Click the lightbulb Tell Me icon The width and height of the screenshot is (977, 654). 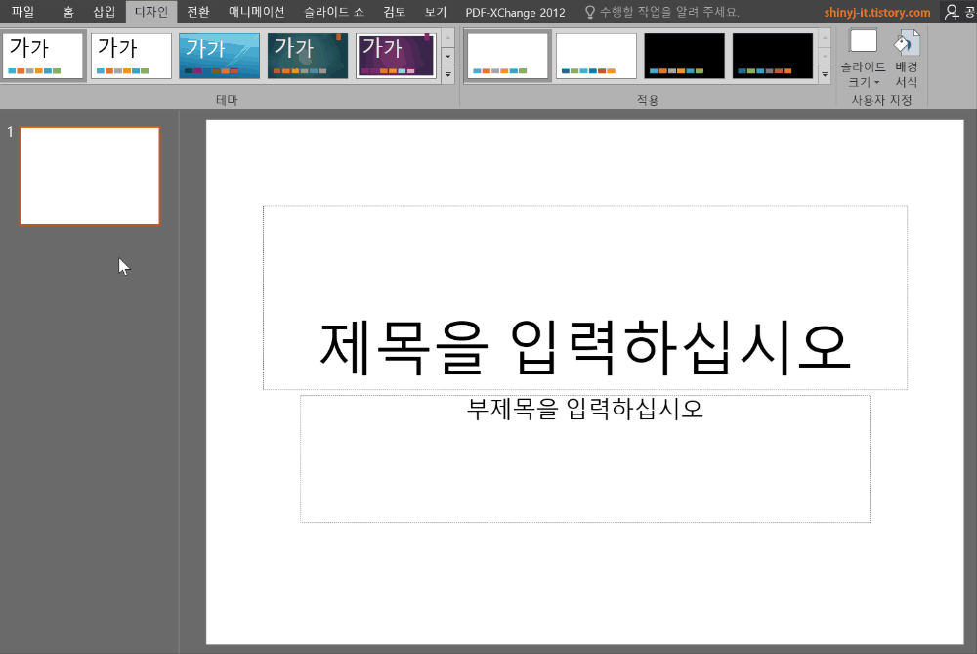pos(589,12)
